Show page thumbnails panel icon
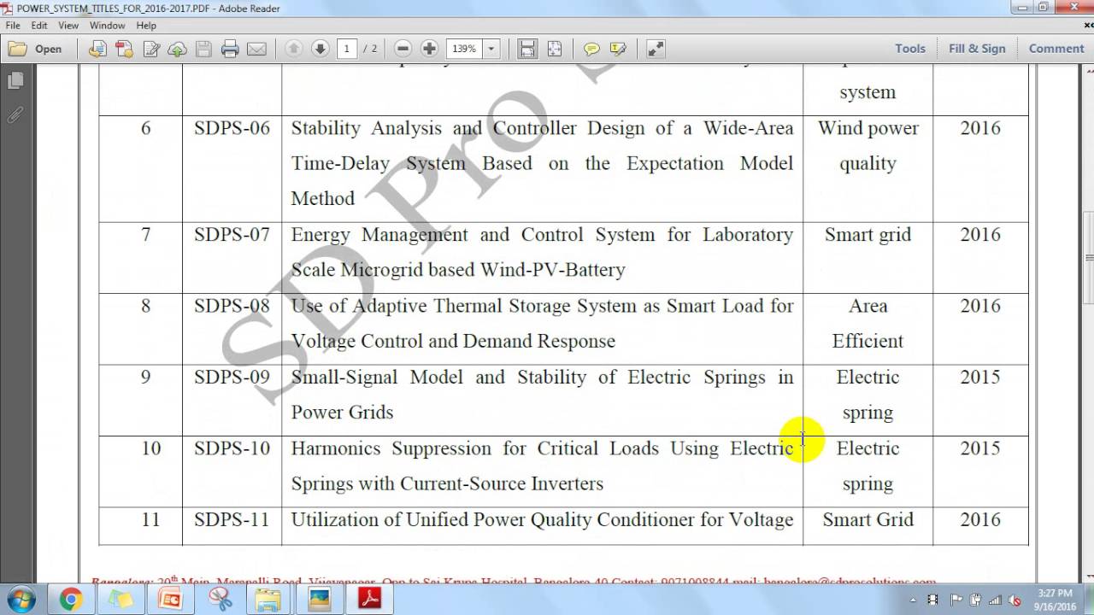The height and width of the screenshot is (615, 1094). pos(15,81)
